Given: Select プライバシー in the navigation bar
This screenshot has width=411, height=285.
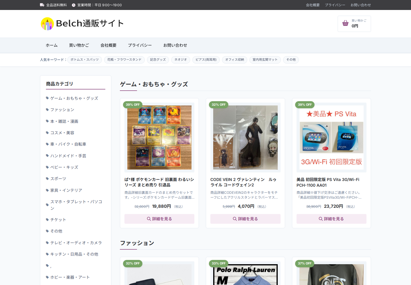Looking at the screenshot, I should 140,45.
